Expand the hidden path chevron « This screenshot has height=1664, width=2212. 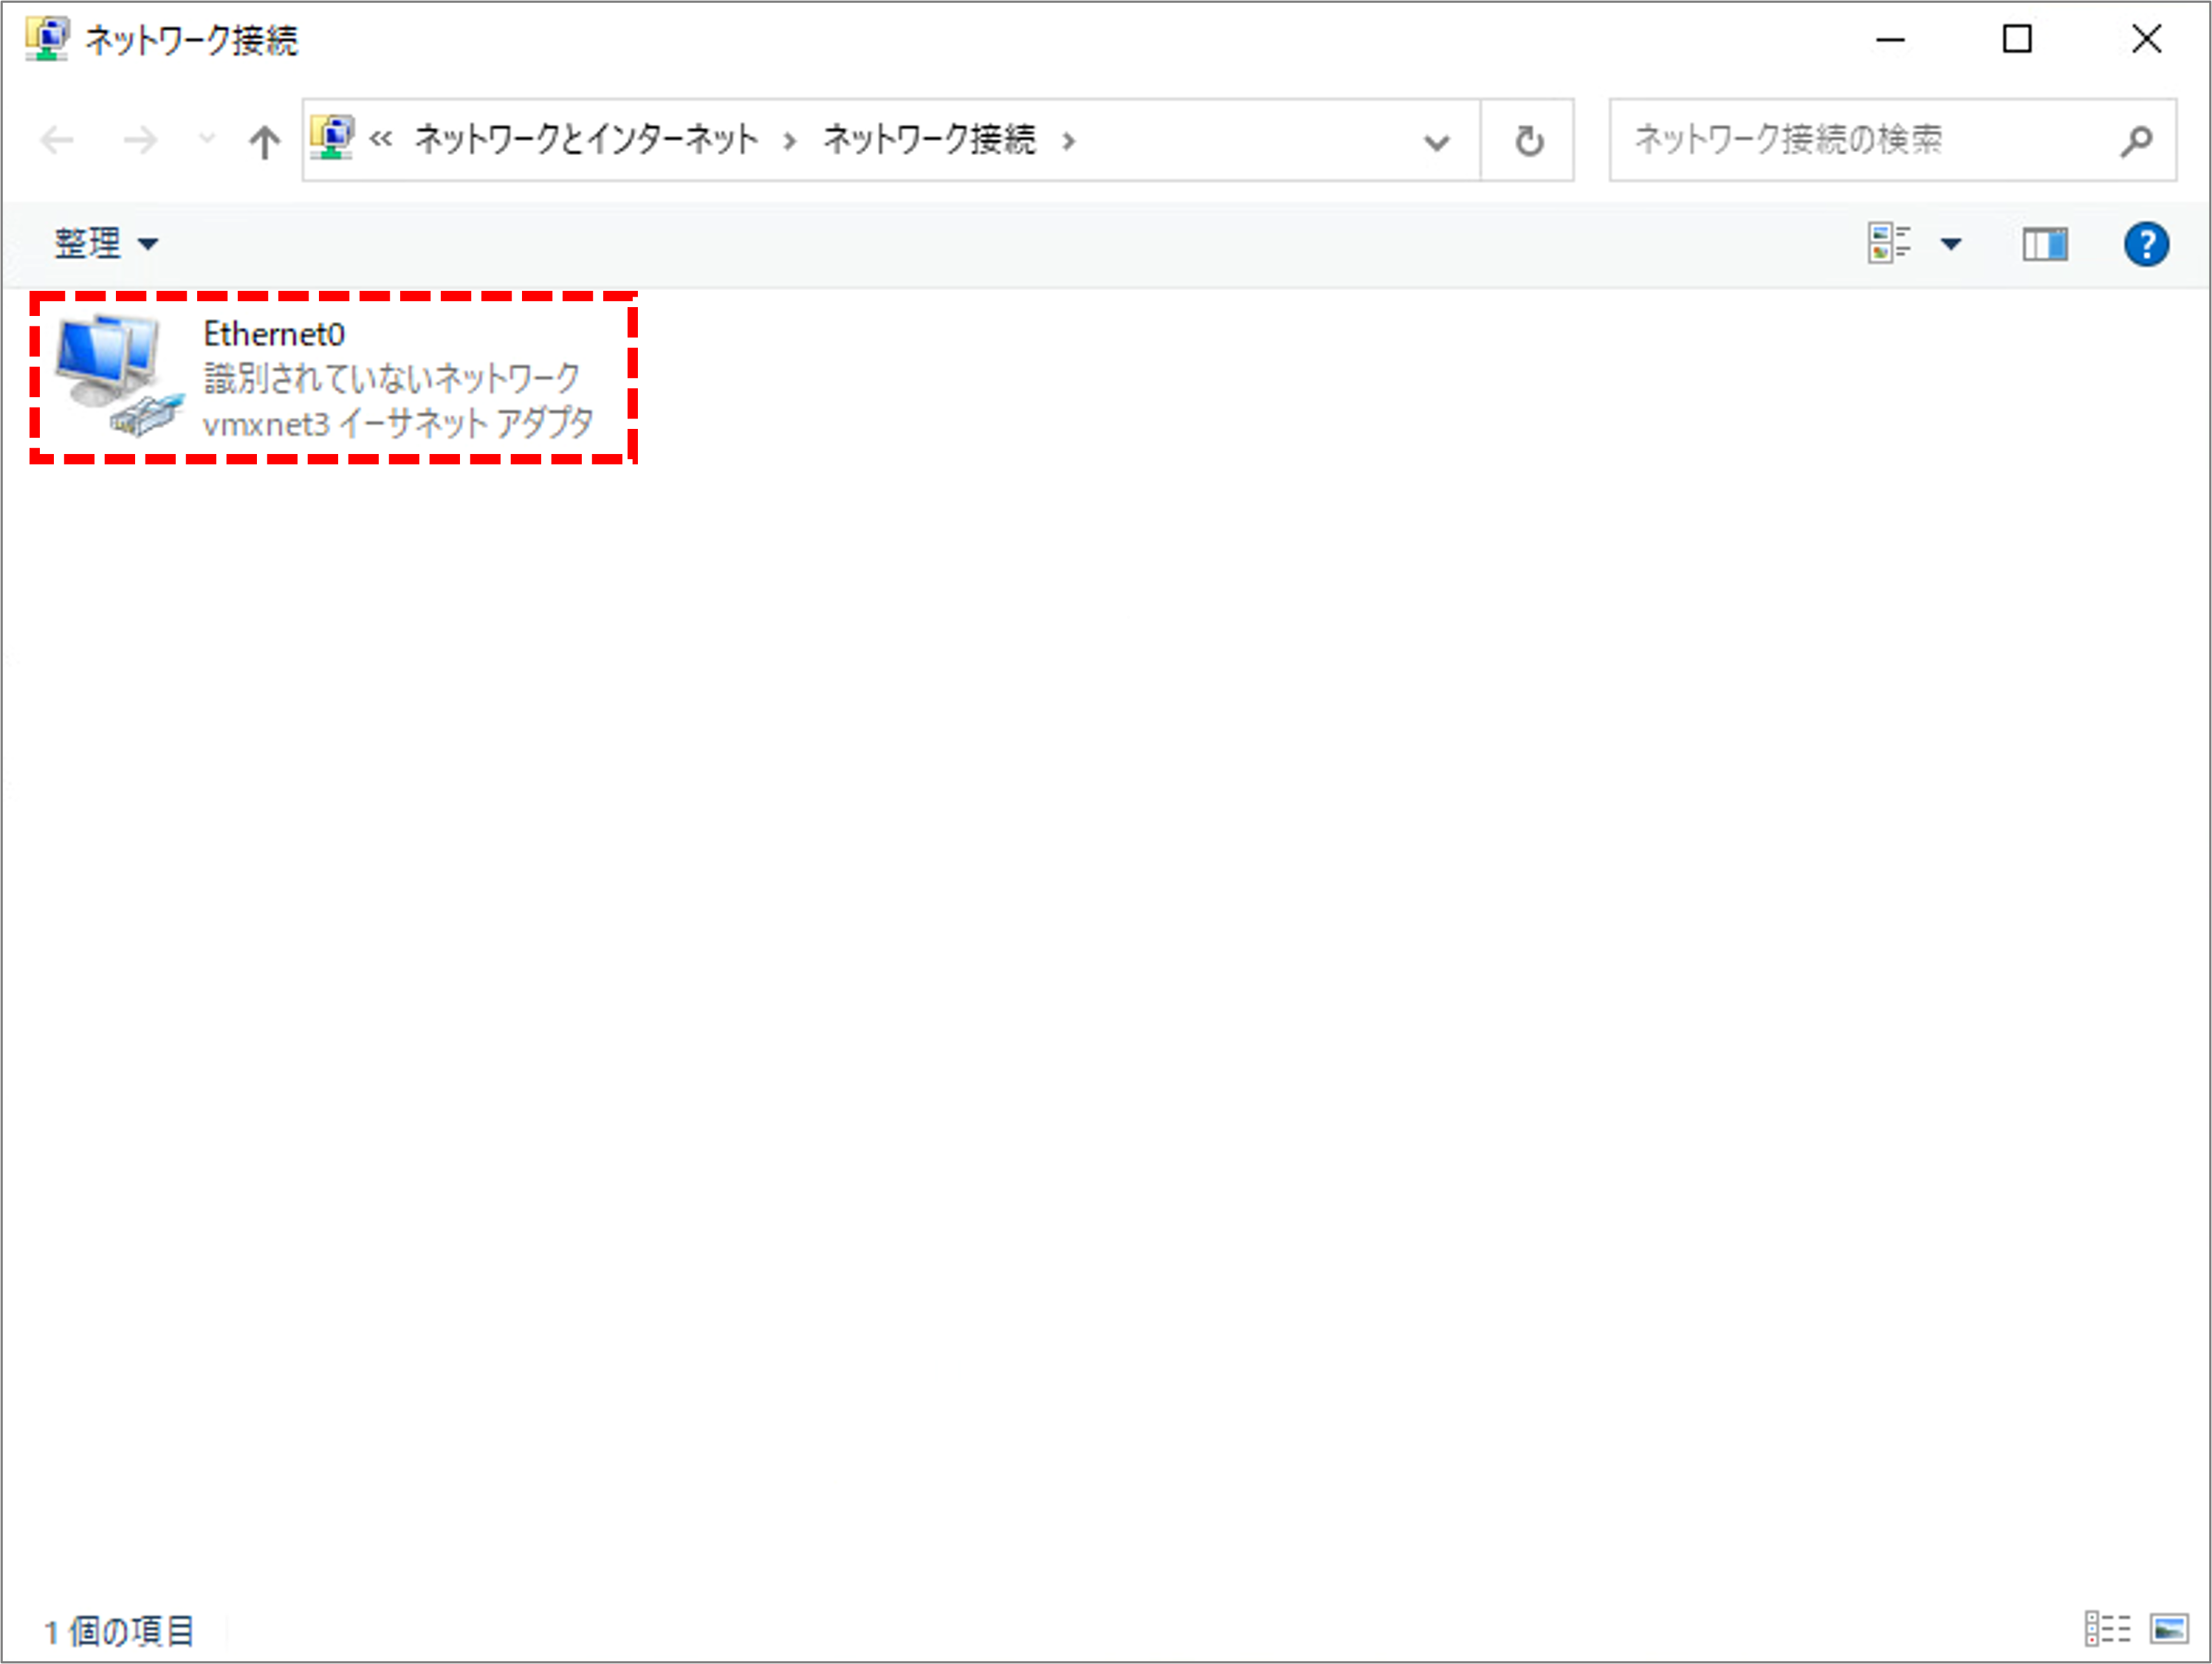tap(381, 139)
